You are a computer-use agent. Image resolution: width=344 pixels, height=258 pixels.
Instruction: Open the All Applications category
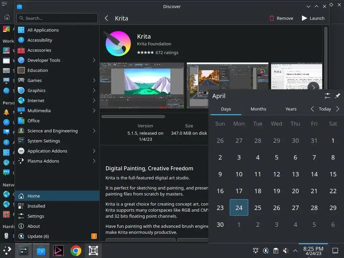coord(57,30)
